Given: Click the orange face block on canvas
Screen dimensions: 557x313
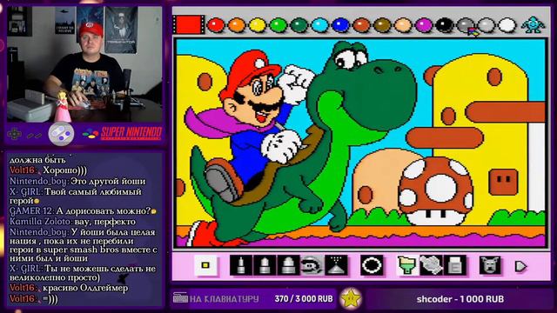Looking at the screenshot, I should [503, 182].
